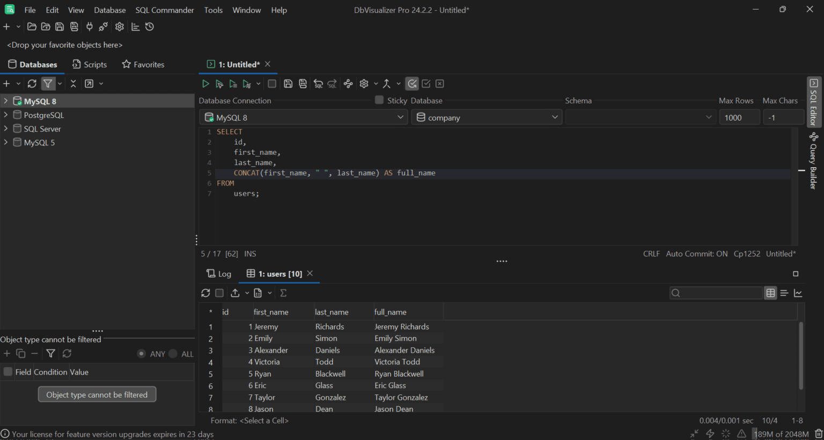The width and height of the screenshot is (824, 440).
Task: Enable the Sticky checkbox
Action: pyautogui.click(x=379, y=100)
